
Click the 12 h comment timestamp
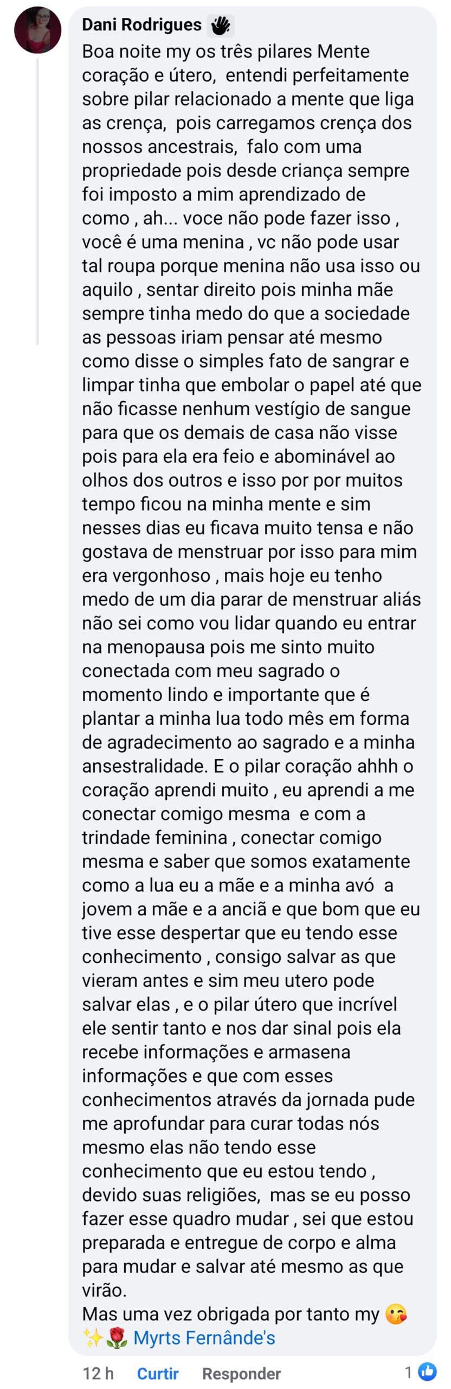(x=98, y=1373)
